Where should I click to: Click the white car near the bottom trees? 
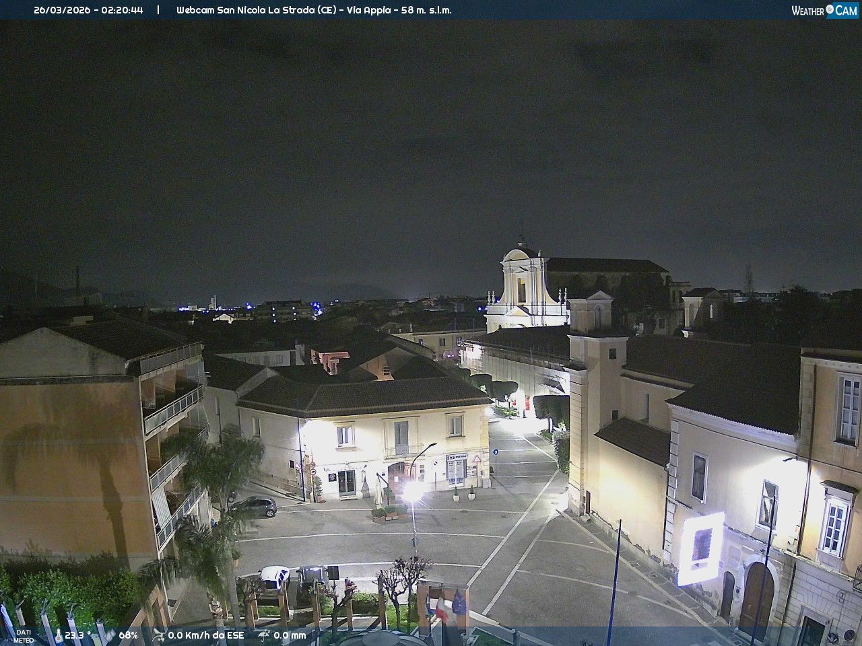(x=274, y=576)
